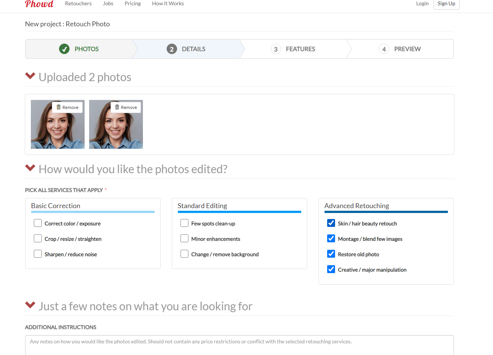Check the Change / remove background option
Image resolution: width=493 pixels, height=355 pixels.
[x=185, y=254]
